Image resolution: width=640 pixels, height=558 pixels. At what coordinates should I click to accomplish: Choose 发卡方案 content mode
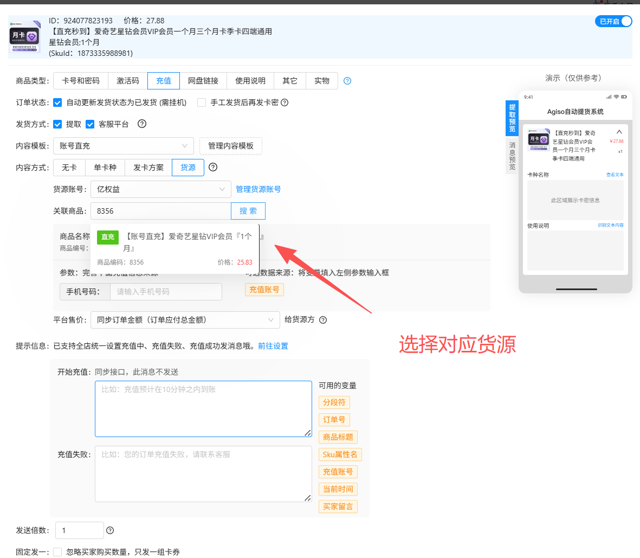148,168
